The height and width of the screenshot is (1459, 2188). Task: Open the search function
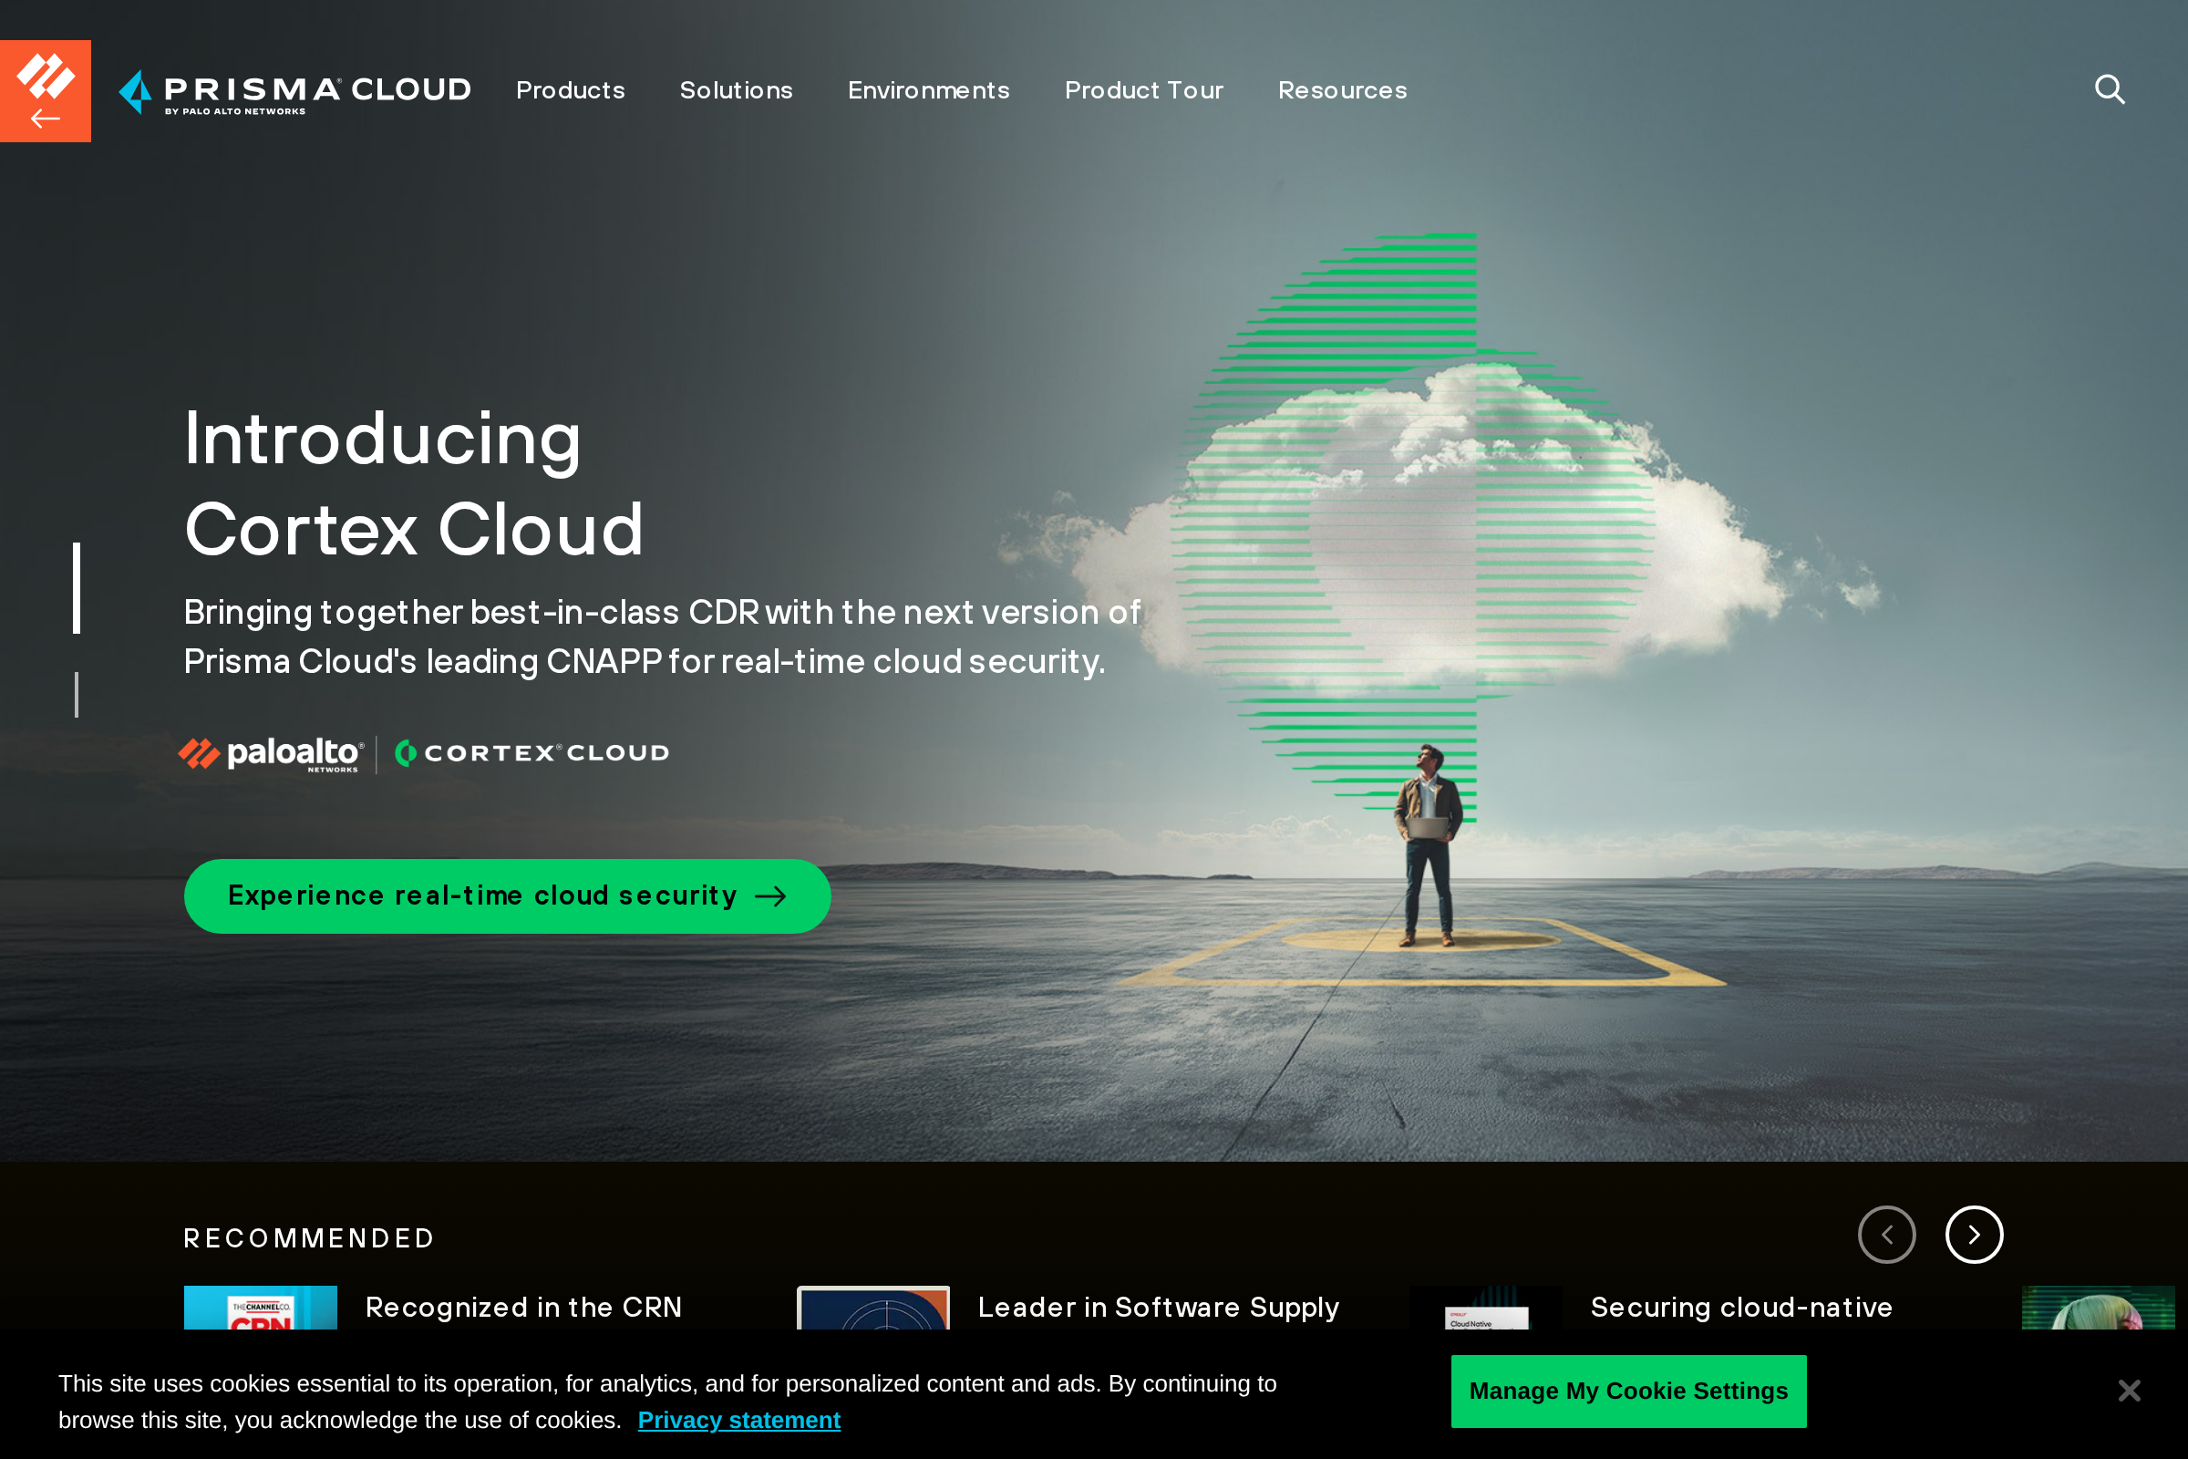click(x=2110, y=89)
